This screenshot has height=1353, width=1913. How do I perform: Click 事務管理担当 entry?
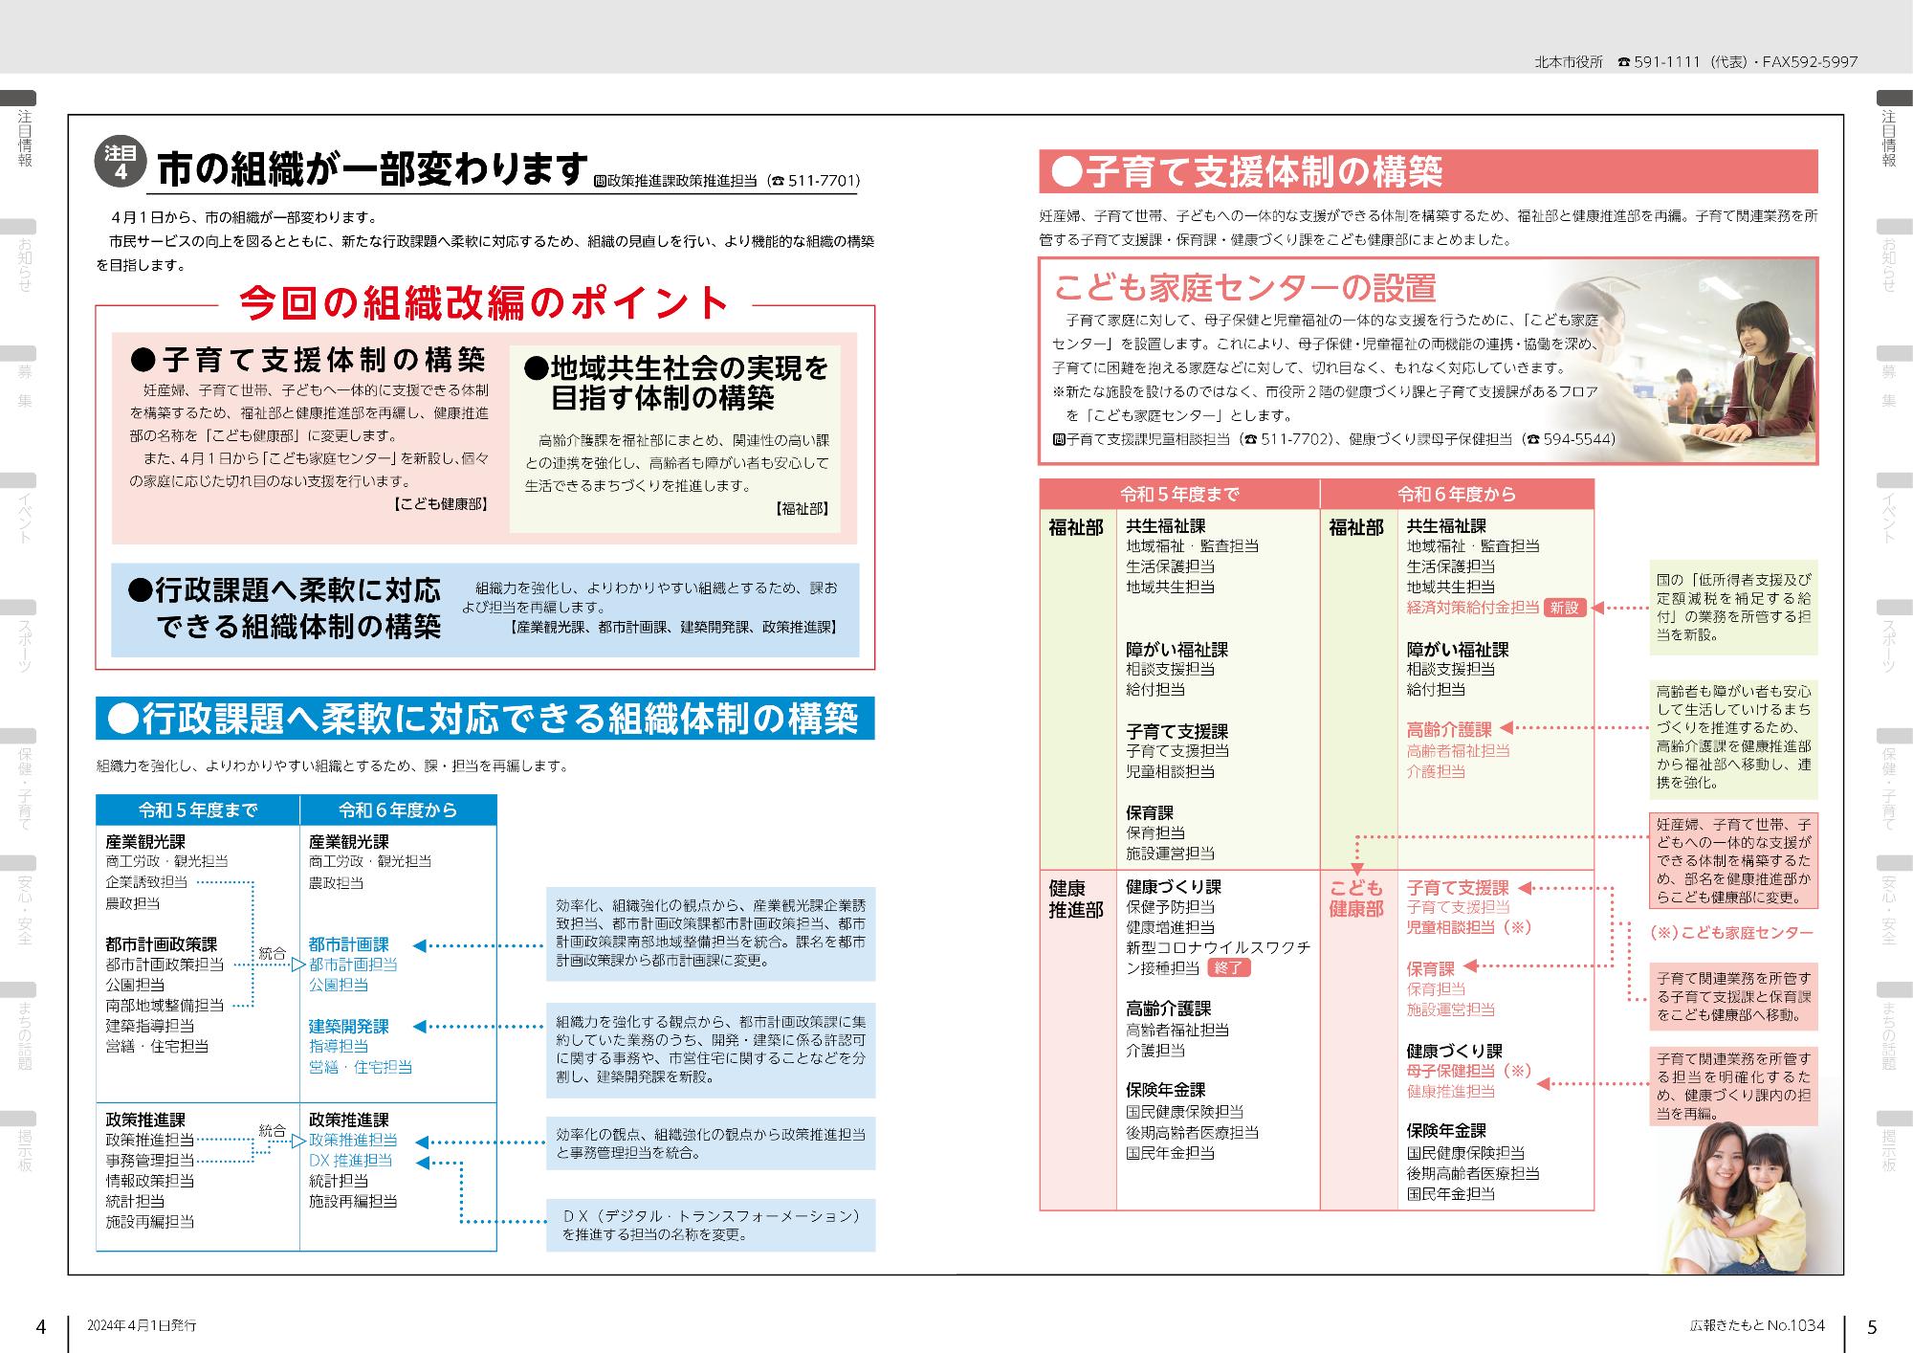150,1160
